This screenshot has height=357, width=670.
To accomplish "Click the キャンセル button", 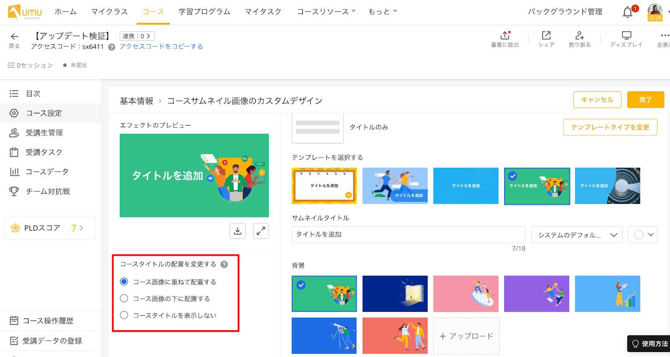I will [597, 100].
